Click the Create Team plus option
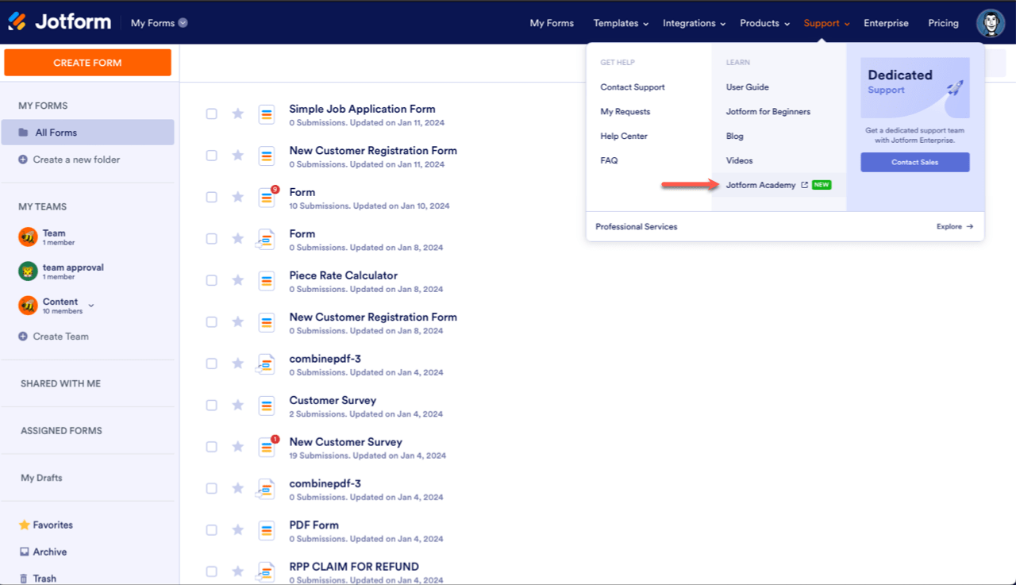Viewport: 1016px width, 585px height. 53,337
